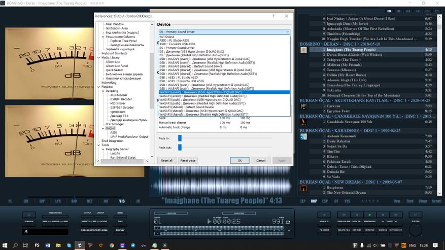Switch to the NGP playlist tab
Viewport: 445px width, 250px height.
(314, 201)
